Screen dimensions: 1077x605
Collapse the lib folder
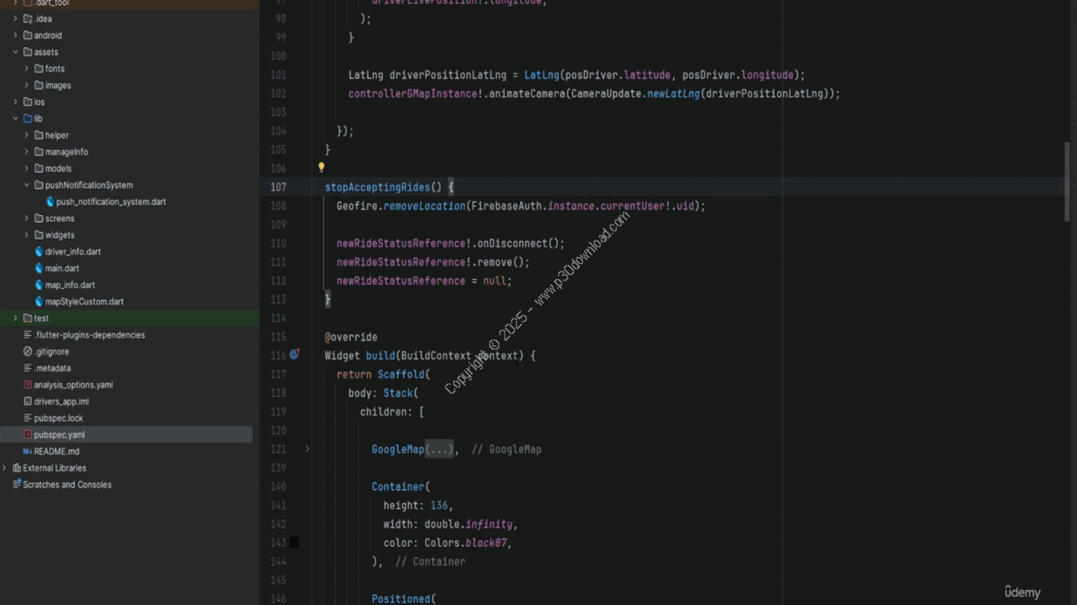15,118
